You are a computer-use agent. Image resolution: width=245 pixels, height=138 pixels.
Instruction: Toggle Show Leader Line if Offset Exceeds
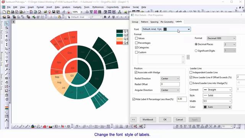coord(191,77)
